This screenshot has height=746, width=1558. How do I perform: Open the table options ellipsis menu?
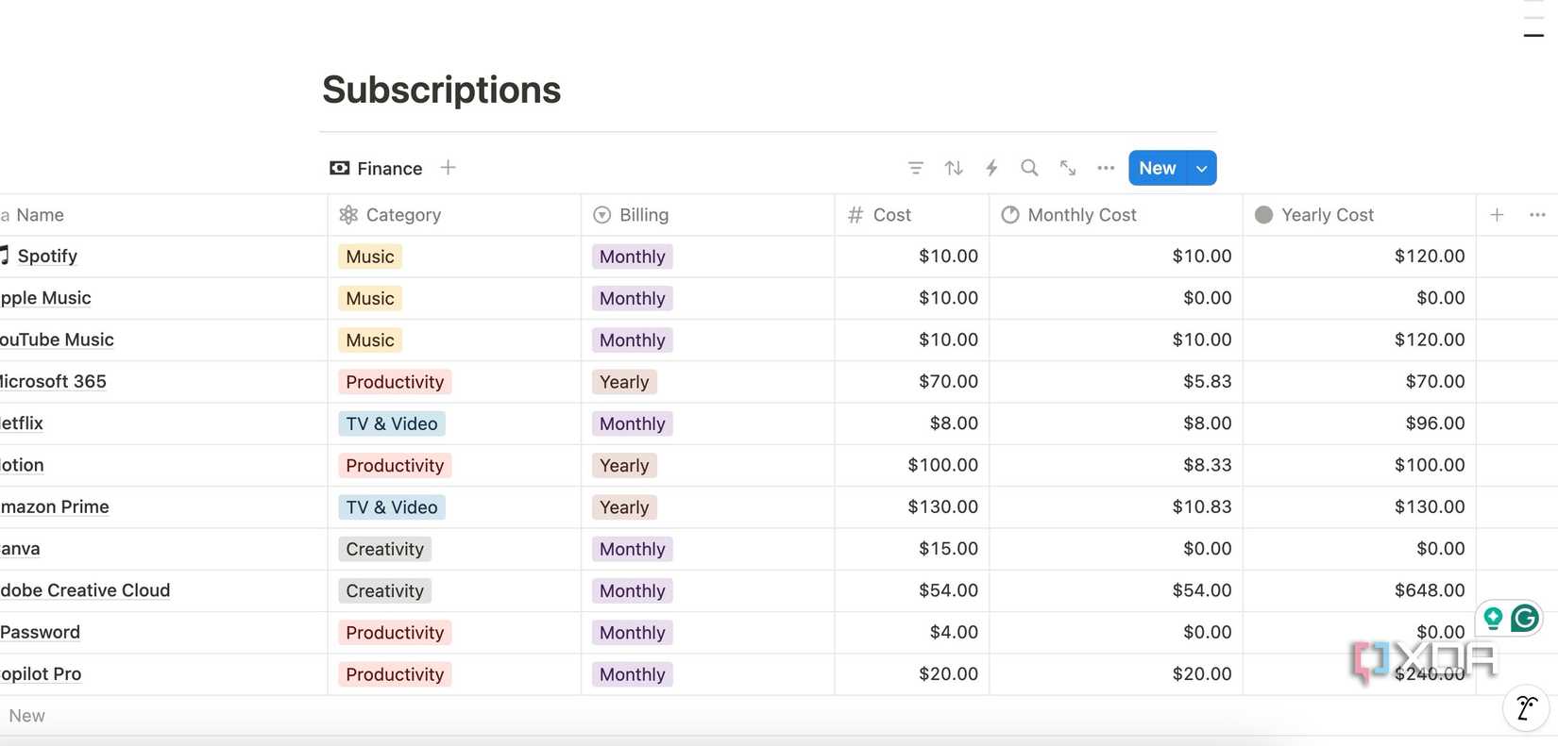(x=1105, y=167)
